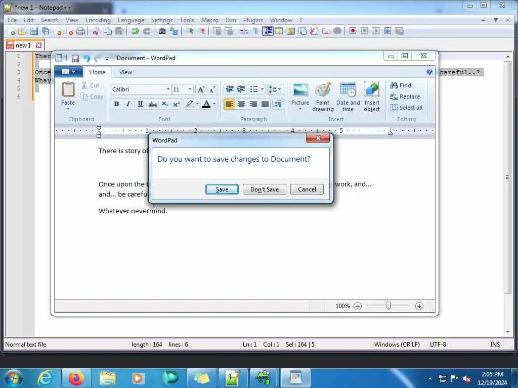Toggle Subscript in WordPad ribbon
518x388 pixels.
pos(164,104)
